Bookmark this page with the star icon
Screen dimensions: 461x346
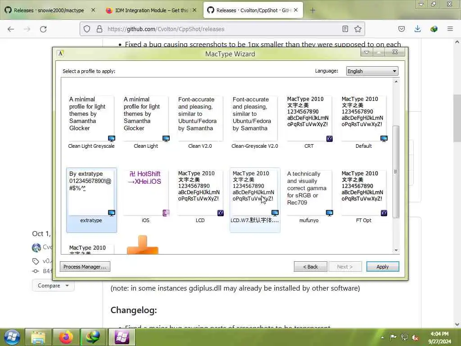pos(358,29)
